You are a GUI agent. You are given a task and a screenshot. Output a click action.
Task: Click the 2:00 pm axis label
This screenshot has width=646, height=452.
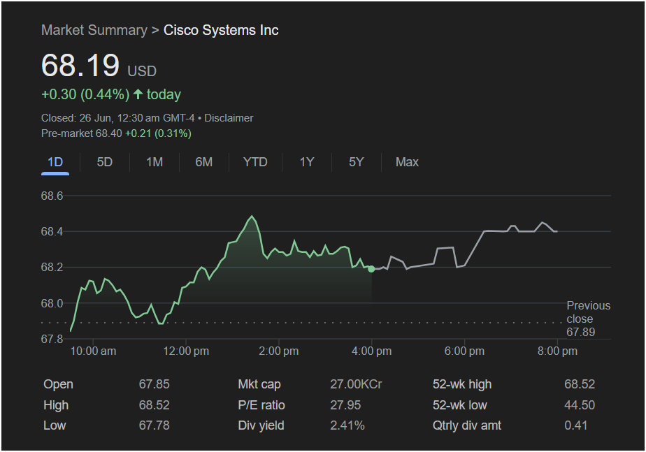(278, 351)
